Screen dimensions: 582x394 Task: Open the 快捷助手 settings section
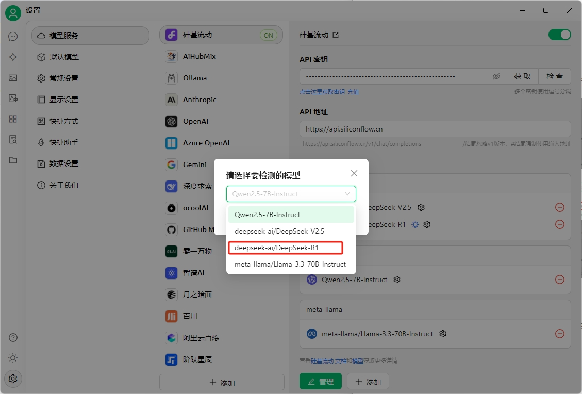(90, 142)
